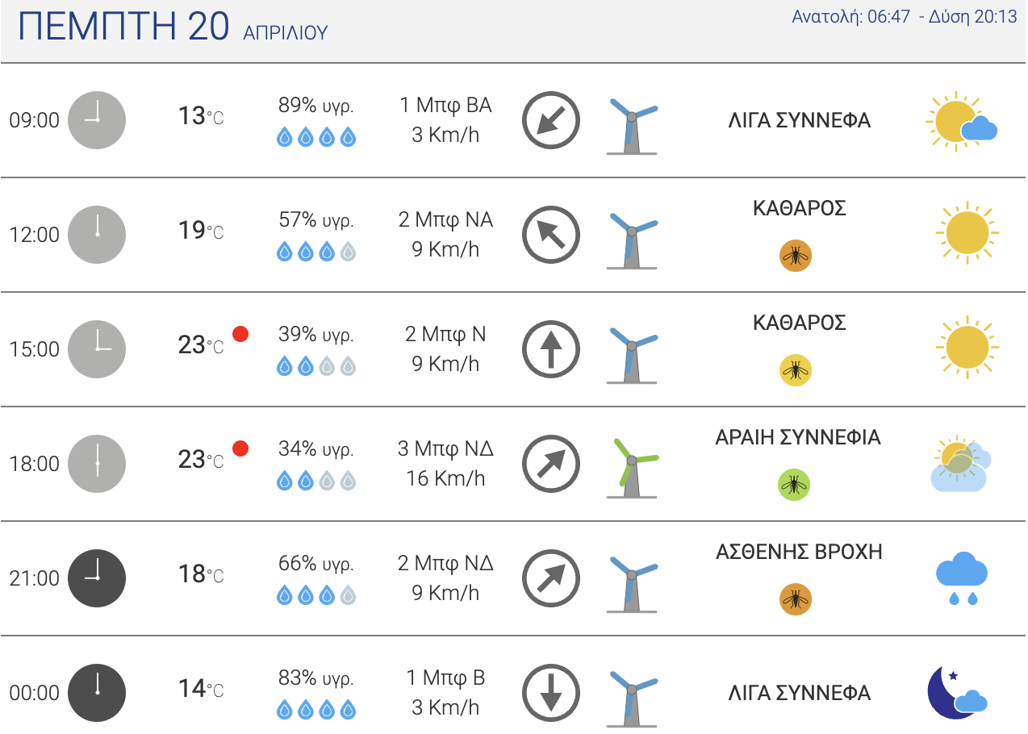Click the downward wind arrow at 00:00
1028x734 pixels.
coord(551,693)
